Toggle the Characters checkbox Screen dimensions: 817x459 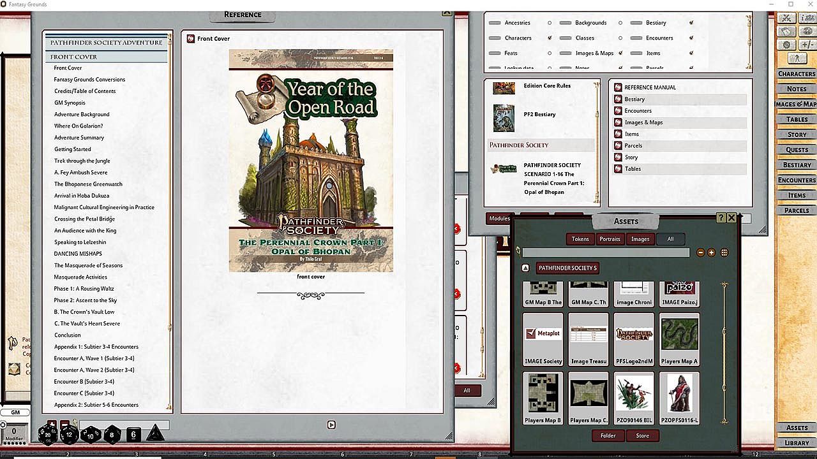point(550,38)
